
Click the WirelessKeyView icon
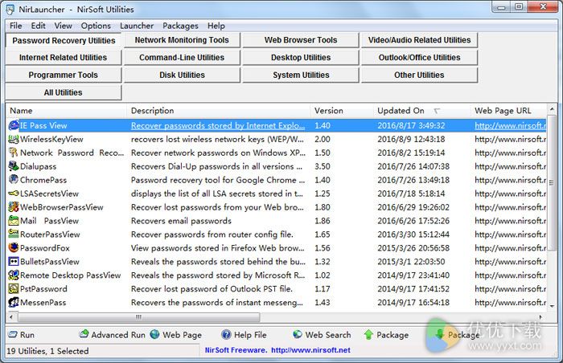[14, 139]
